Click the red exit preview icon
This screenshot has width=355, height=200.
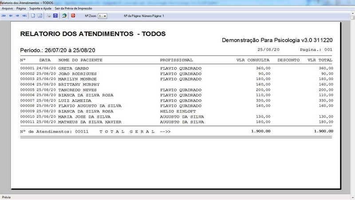(73, 16)
